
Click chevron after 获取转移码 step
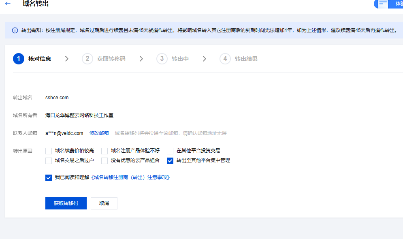click(141, 59)
